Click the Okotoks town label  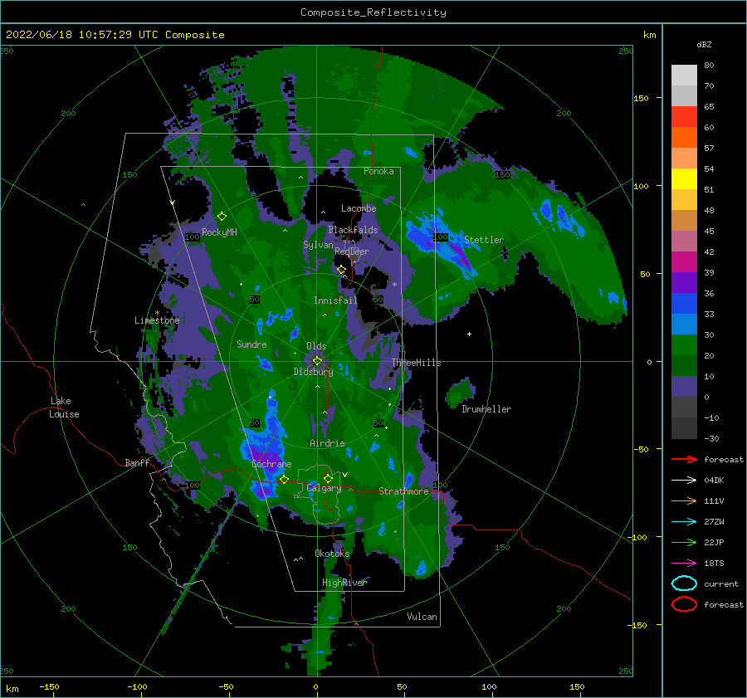[332, 554]
